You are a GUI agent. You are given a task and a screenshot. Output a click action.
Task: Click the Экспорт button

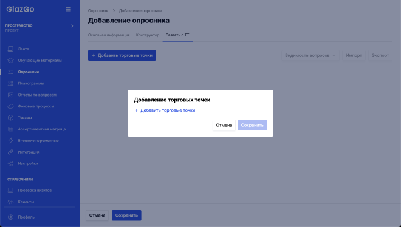pos(380,55)
